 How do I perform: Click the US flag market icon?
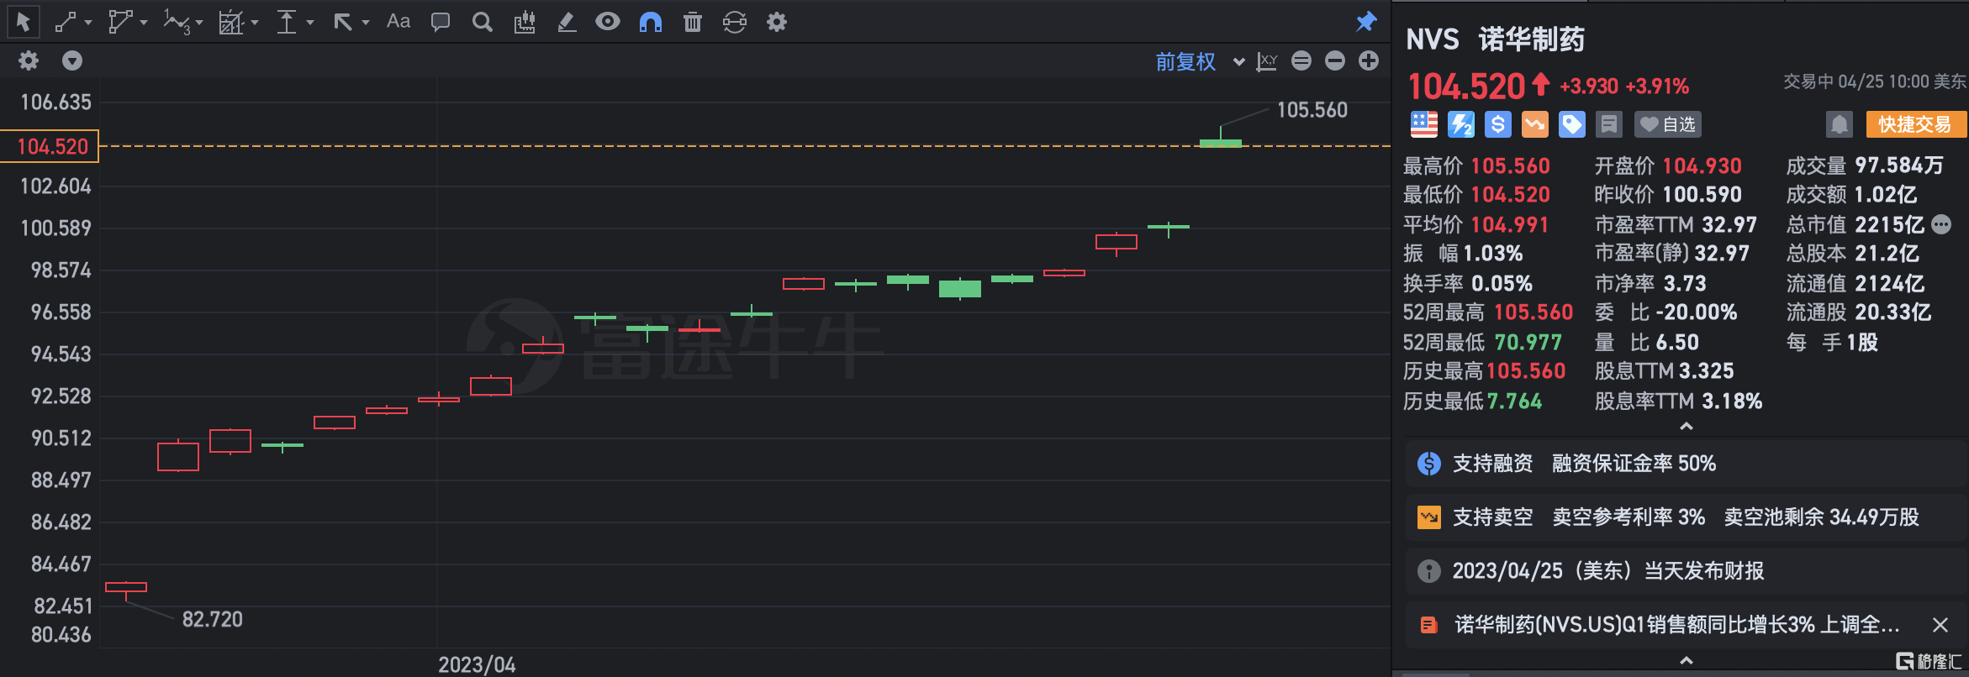(x=1423, y=124)
